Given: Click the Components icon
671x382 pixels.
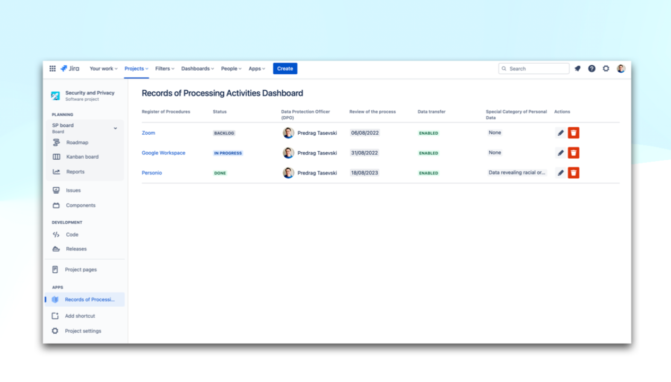Looking at the screenshot, I should pyautogui.click(x=56, y=205).
